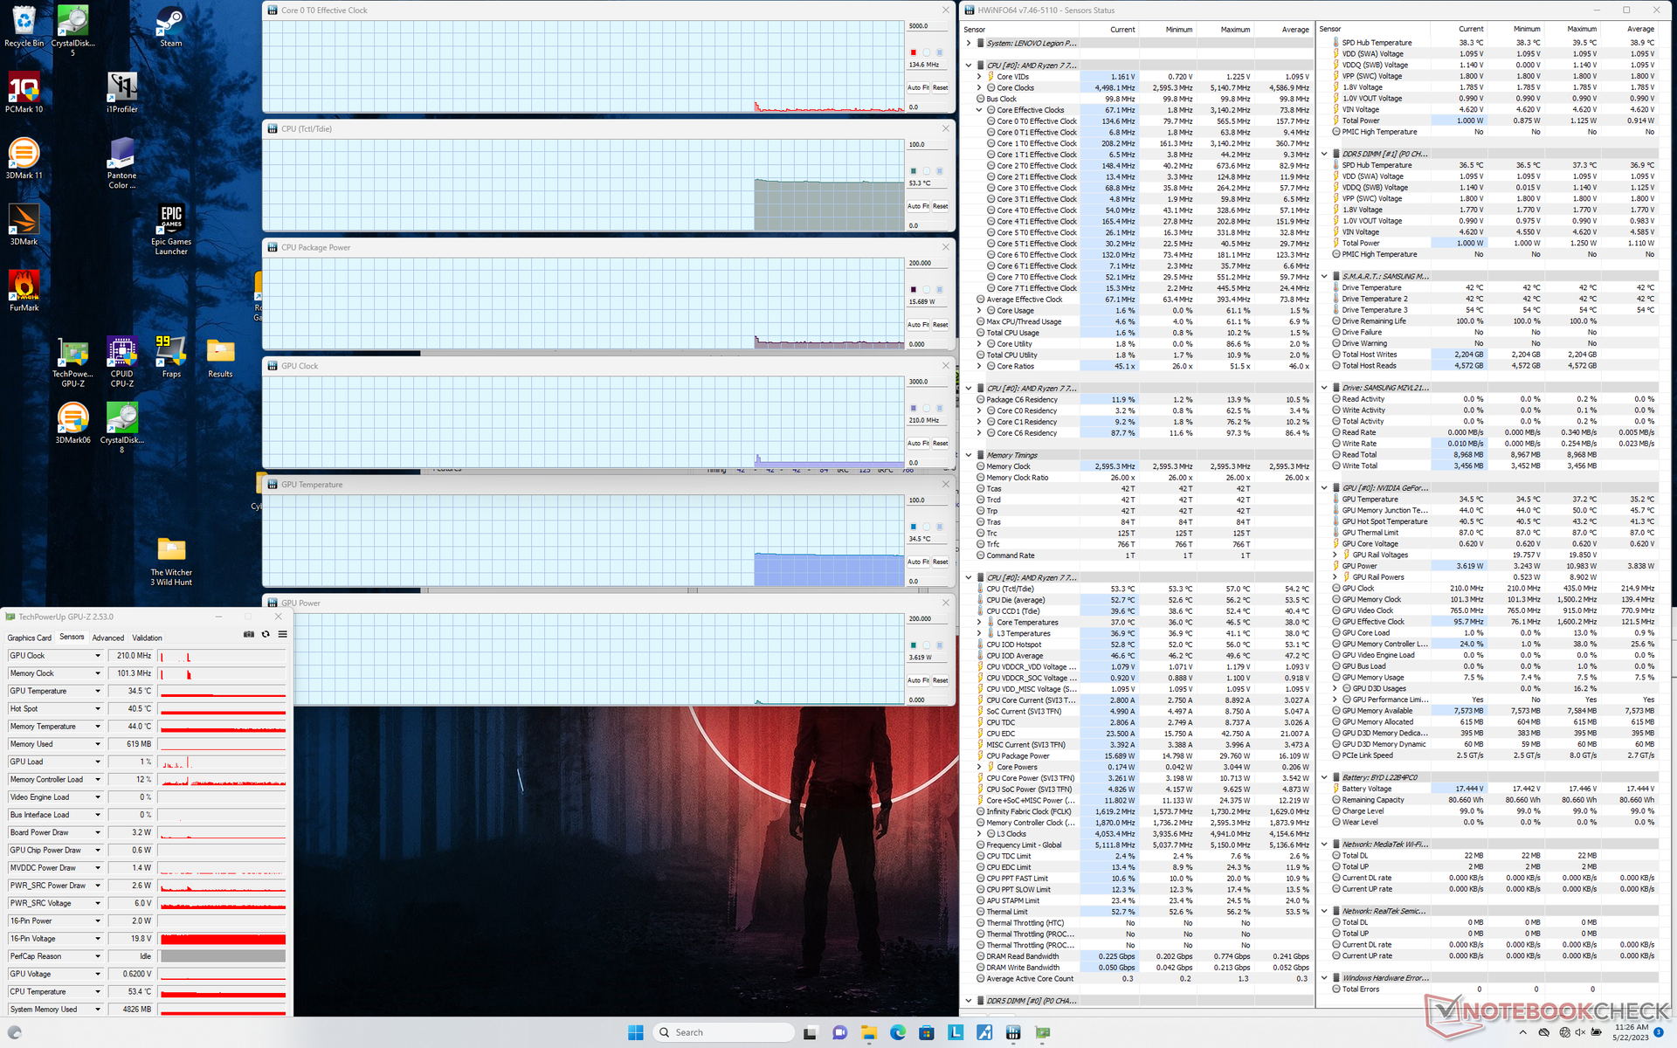Screen dimensions: 1677x1048
Task: Launch CrystalDiskMark 5 from the desktop
Action: (72, 31)
